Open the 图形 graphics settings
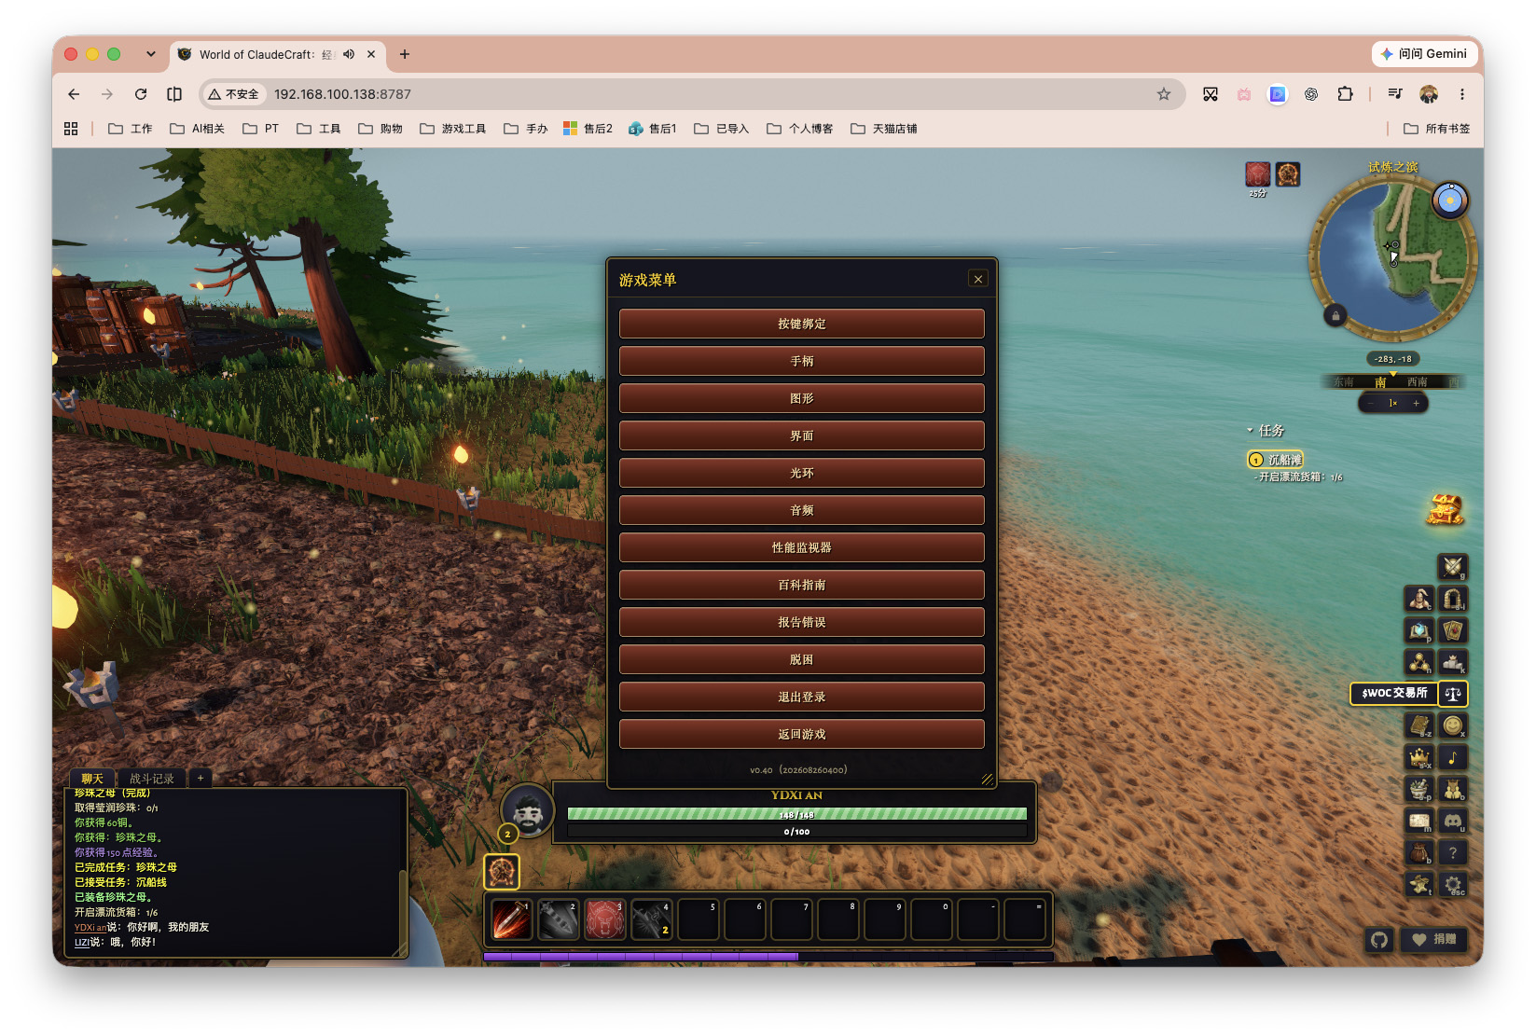The image size is (1536, 1036). (x=802, y=398)
